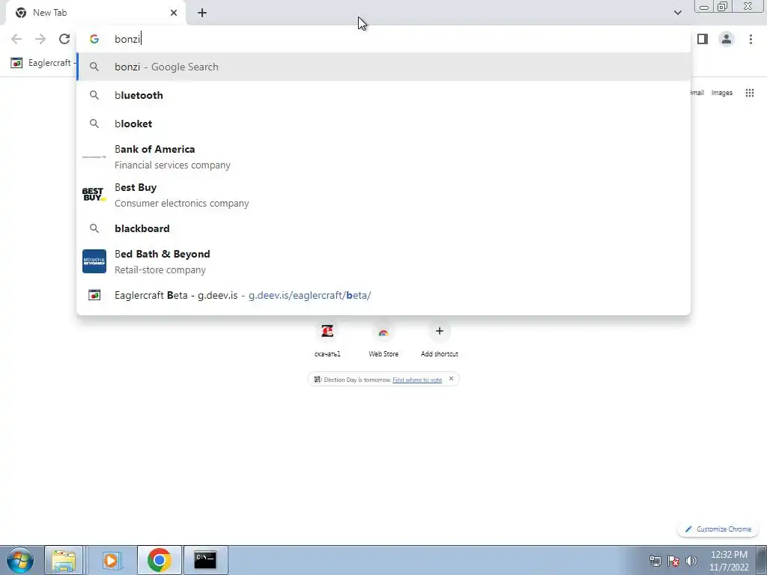Select the Bank of America suggestion

[x=383, y=157]
